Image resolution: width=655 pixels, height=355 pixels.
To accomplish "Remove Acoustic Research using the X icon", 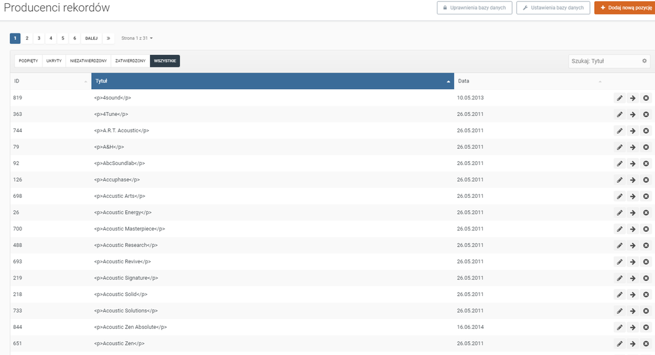I will tap(646, 245).
